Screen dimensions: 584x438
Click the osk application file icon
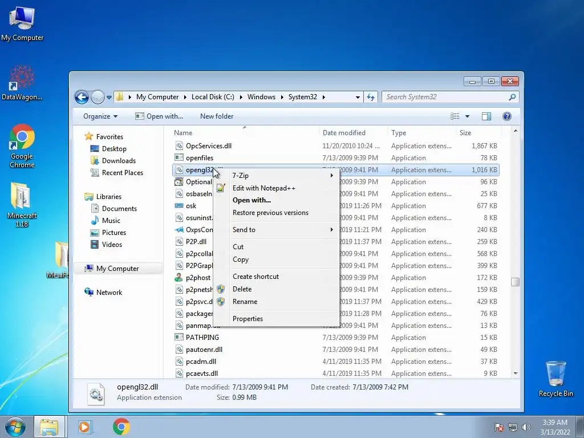179,205
